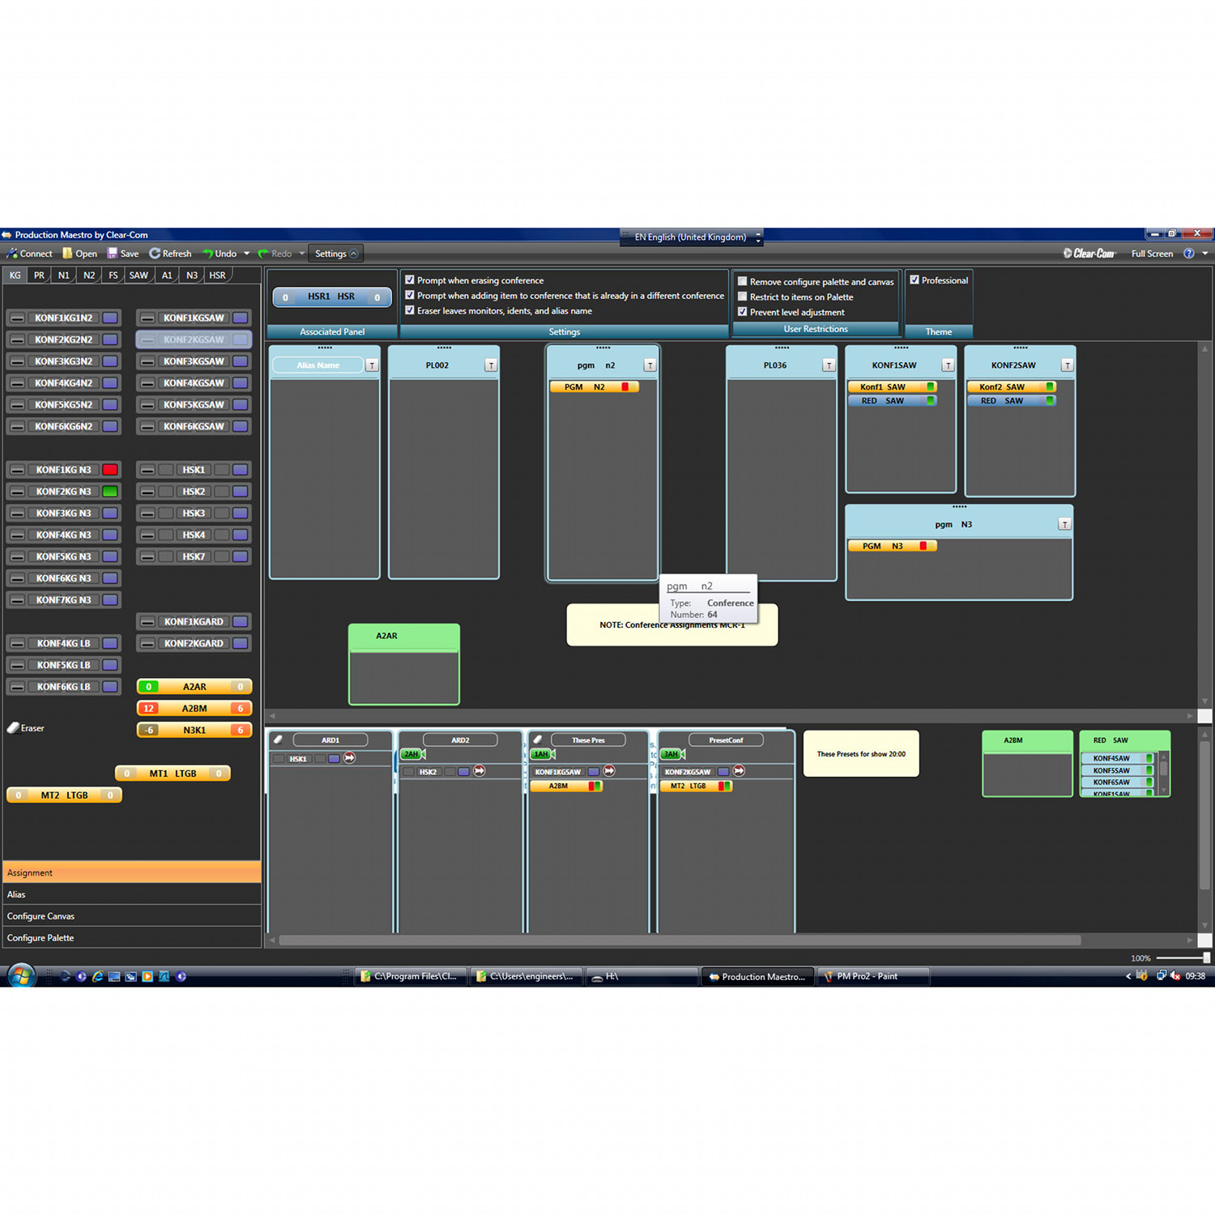Click the HSR1 HSR associated panel button
This screenshot has width=1215, height=1215.
(x=332, y=297)
